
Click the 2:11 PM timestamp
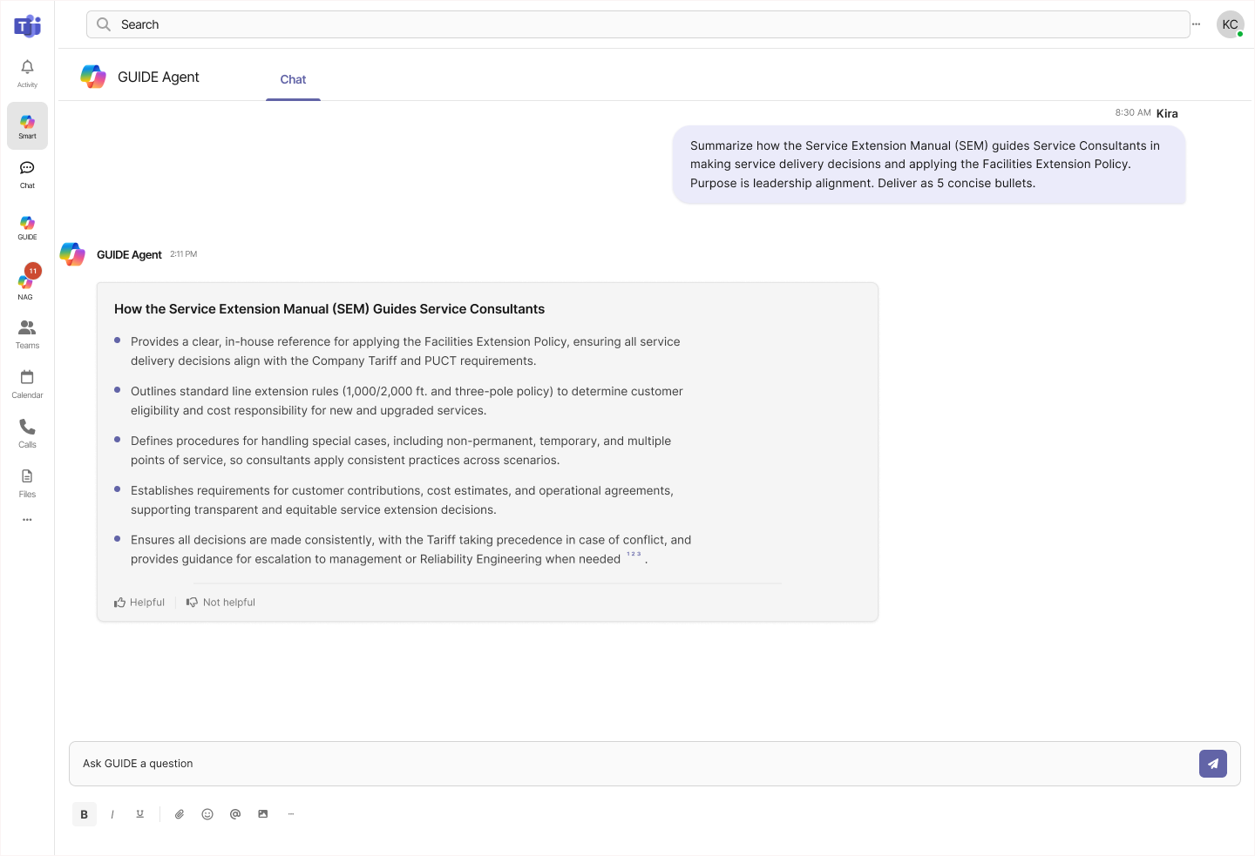pos(184,254)
